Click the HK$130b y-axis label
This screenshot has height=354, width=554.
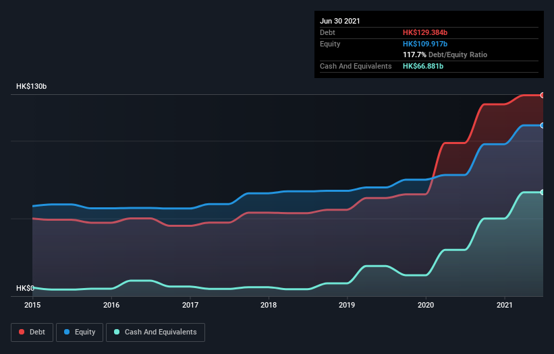tap(32, 86)
